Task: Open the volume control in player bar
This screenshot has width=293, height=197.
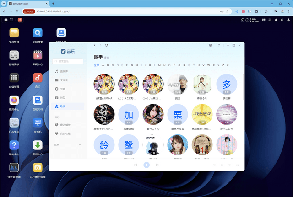Action: (x=230, y=165)
